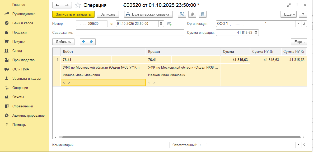Click the back navigation arrow
Screen dimensions: 313x152
[57, 5]
